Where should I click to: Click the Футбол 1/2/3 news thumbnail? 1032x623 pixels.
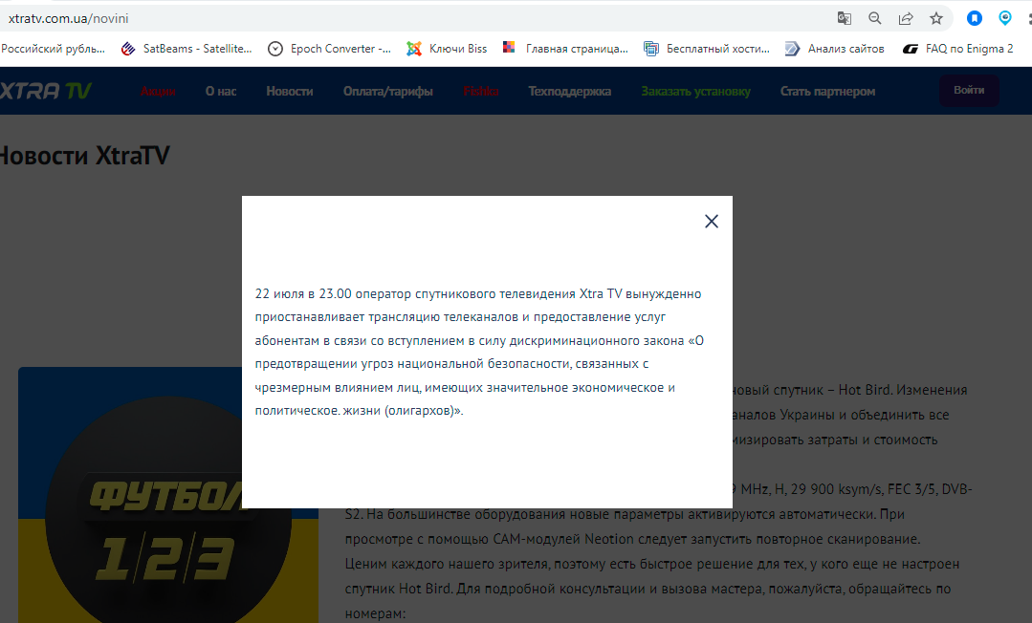[x=167, y=495]
